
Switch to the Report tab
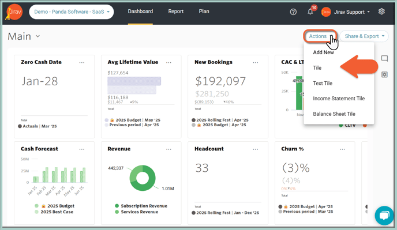176,12
